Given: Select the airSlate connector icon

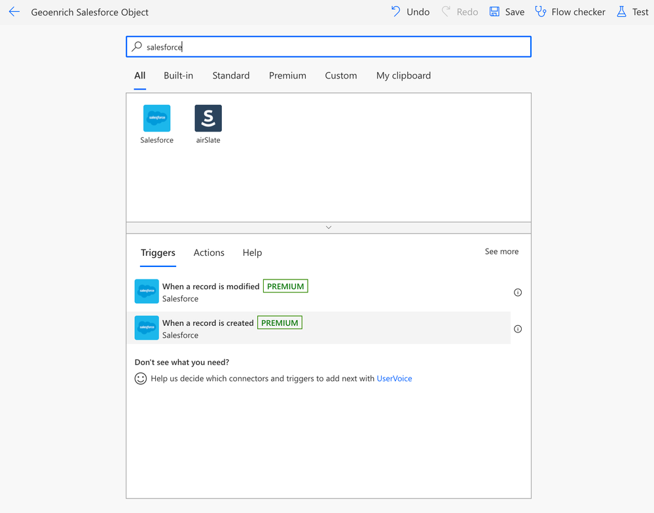Looking at the screenshot, I should (208, 118).
